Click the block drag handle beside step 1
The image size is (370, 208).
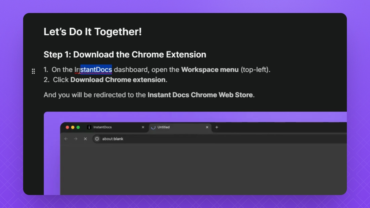pos(33,71)
